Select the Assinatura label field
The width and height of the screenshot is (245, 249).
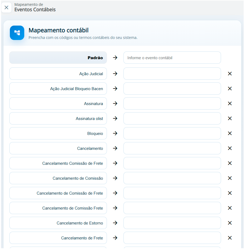pos(58,103)
